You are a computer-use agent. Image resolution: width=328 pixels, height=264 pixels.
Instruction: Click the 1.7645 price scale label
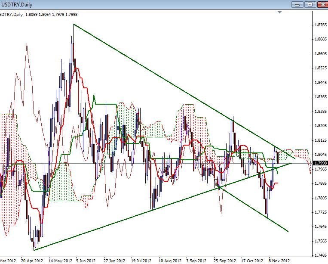pos(321,227)
